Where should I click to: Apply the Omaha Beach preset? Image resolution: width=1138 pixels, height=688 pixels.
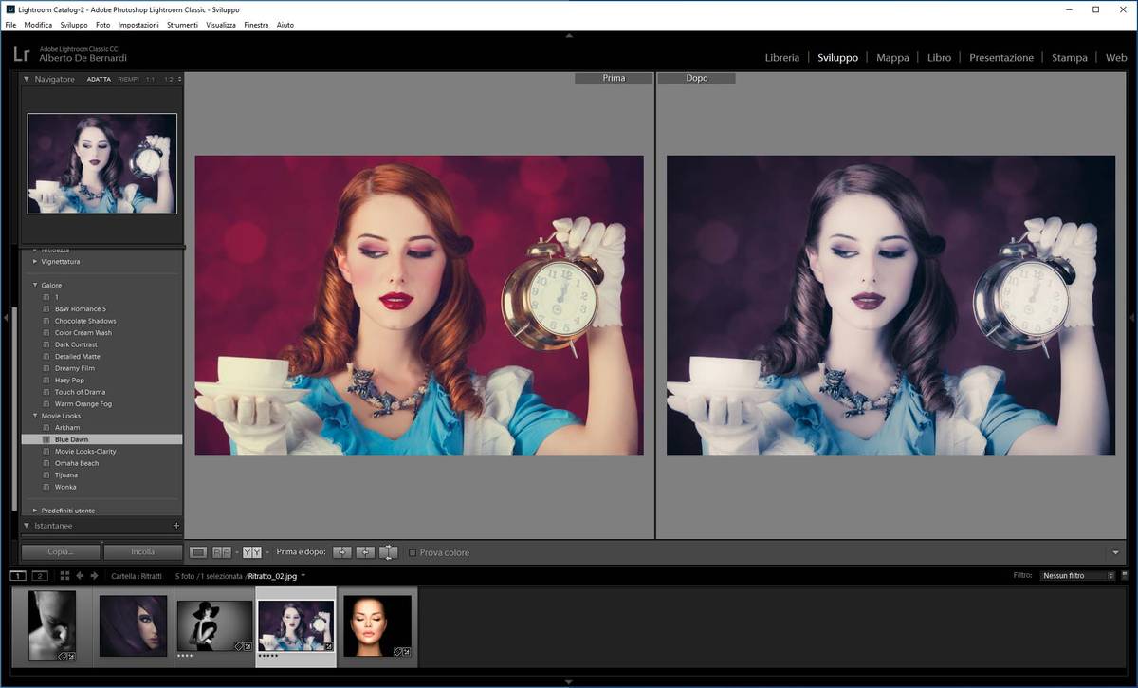(77, 463)
